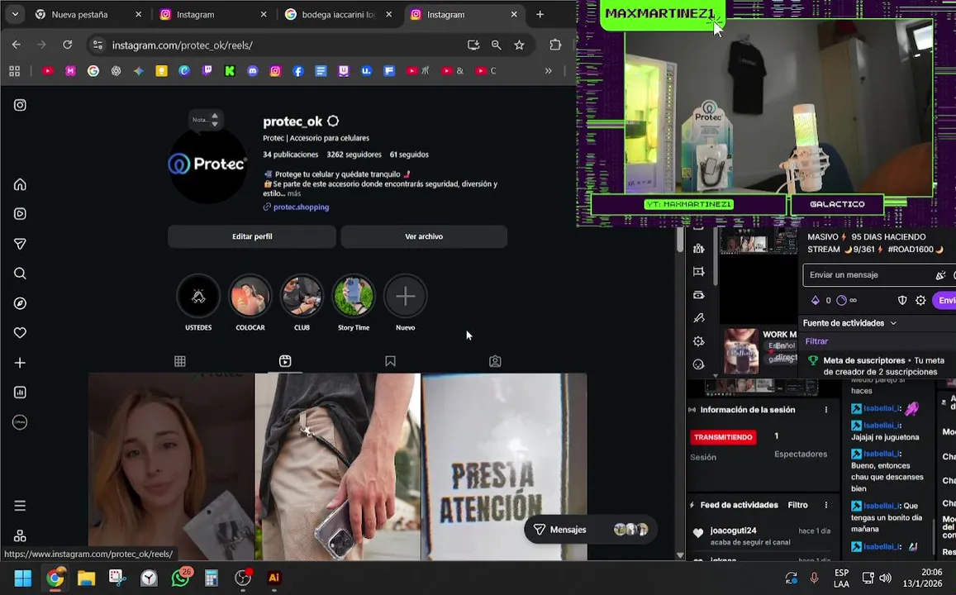
Task: Open the Twitch bookmark in bookmarks bar
Action: click(x=207, y=71)
